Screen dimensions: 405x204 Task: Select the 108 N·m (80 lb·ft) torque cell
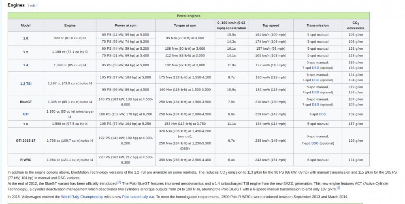click(x=185, y=49)
